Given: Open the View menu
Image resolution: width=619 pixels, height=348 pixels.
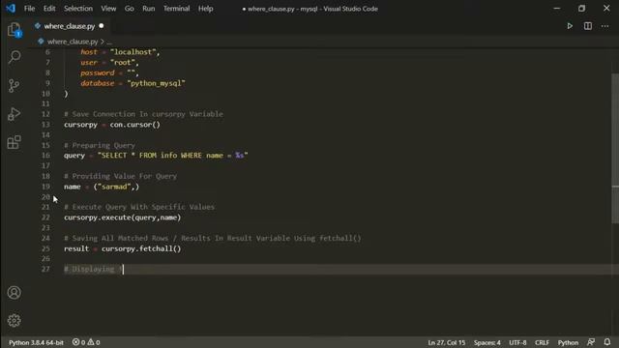Looking at the screenshot, I should tap(108, 9).
